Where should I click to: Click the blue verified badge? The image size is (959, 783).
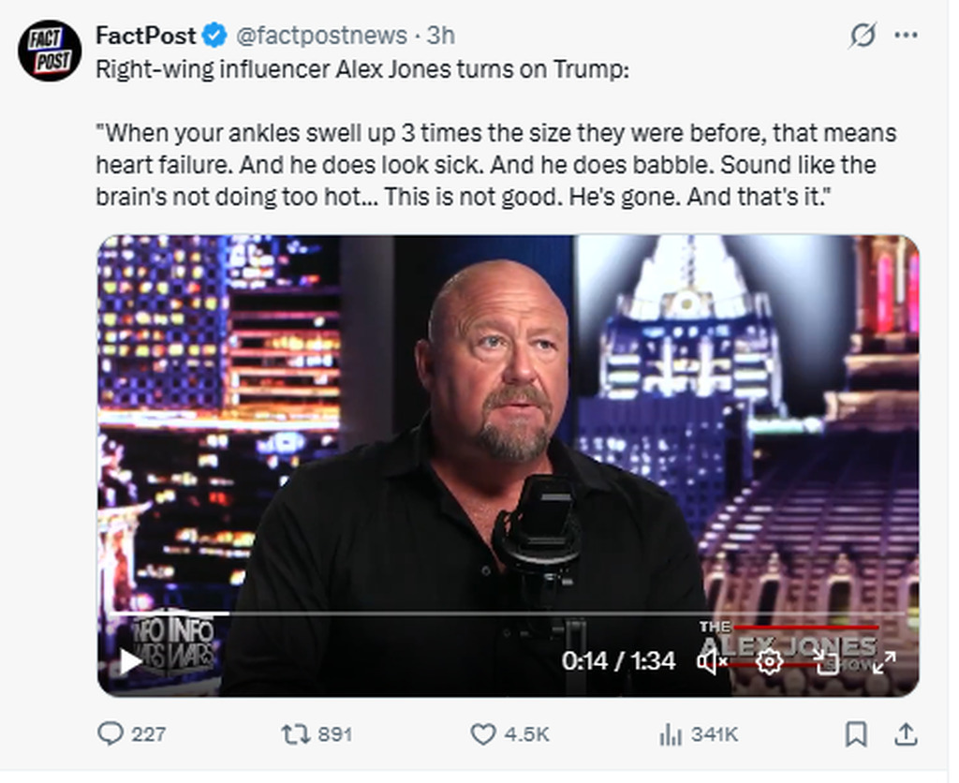pos(215,36)
